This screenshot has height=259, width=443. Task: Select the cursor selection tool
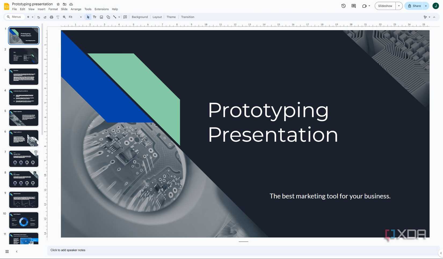click(88, 17)
